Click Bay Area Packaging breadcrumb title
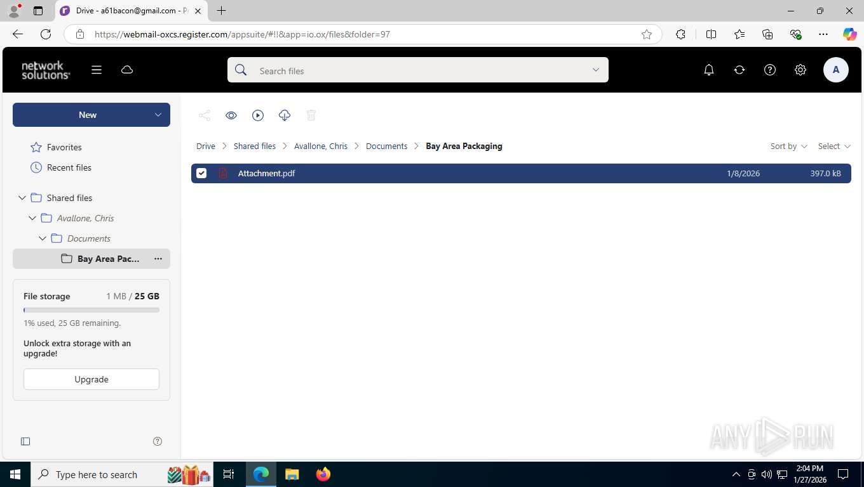The image size is (864, 487). [x=464, y=146]
